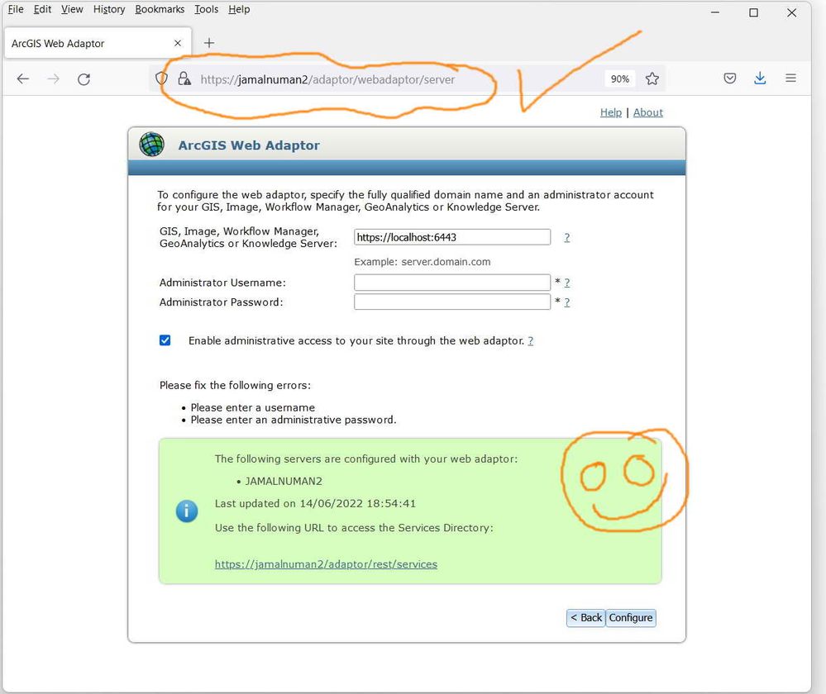This screenshot has width=826, height=694.
Task: Click into the Administrator Username field
Action: click(452, 283)
